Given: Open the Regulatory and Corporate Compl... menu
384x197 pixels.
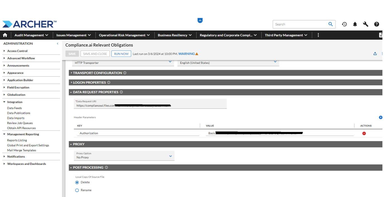Looking at the screenshot, I should coord(228,35).
